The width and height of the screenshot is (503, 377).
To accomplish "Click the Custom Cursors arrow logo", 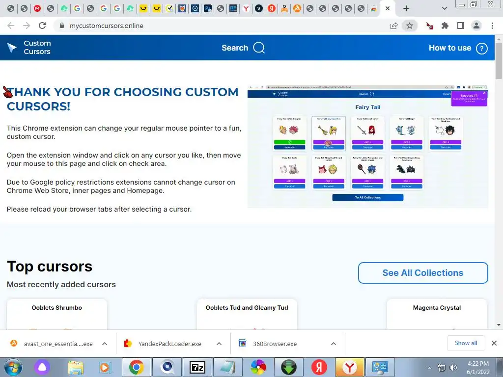I will (12, 48).
